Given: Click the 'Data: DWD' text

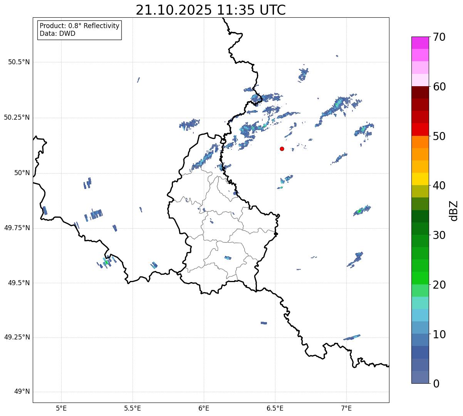Looking at the screenshot, I should point(57,33).
